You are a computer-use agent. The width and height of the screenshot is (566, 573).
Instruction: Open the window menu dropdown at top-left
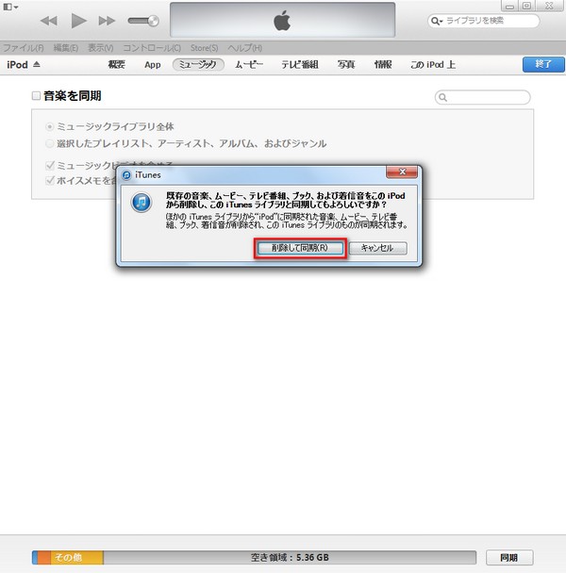(x=10, y=7)
